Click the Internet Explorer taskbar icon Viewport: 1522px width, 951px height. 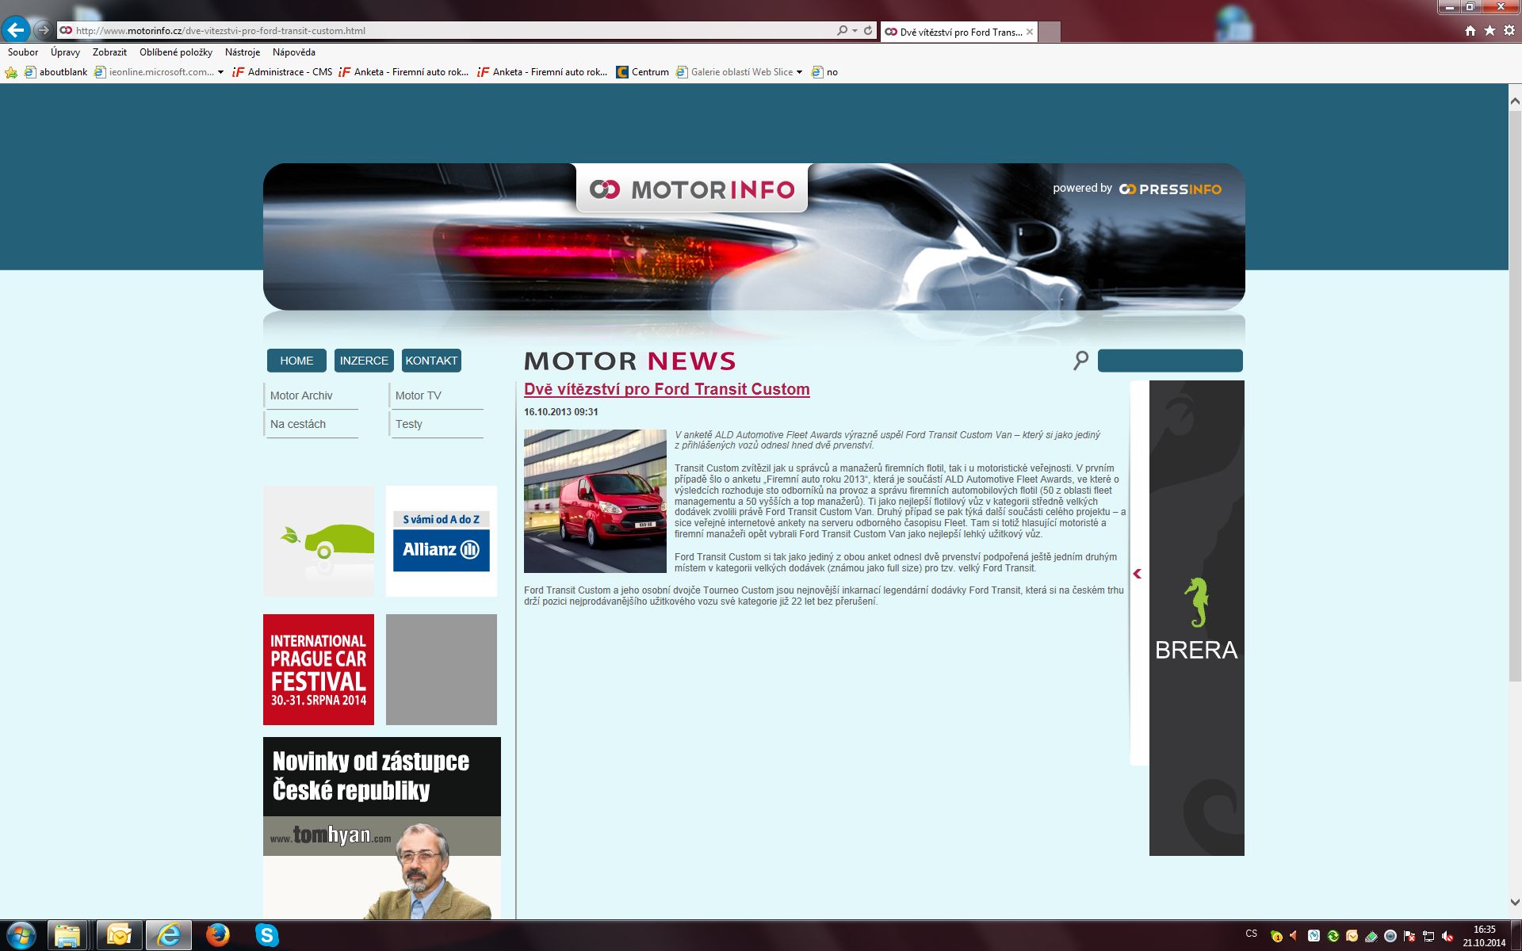coord(168,935)
